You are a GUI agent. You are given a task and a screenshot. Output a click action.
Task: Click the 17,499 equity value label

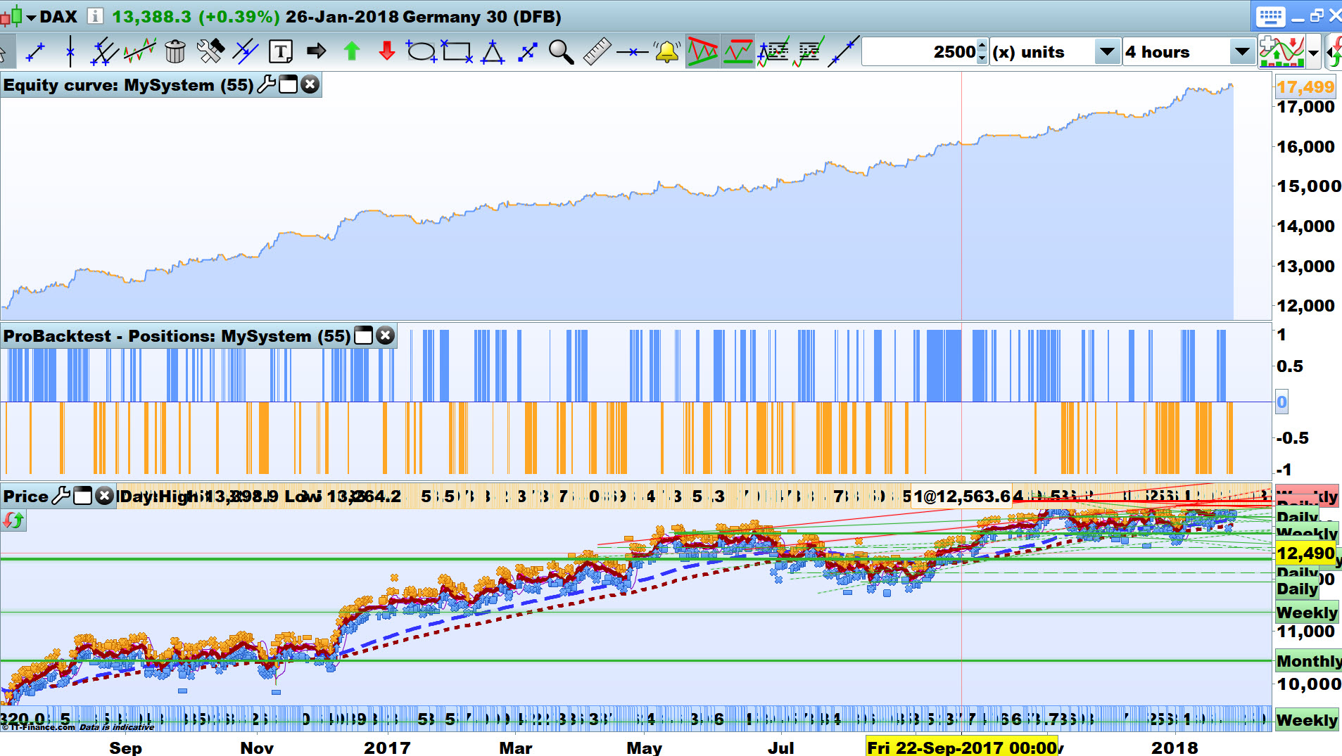pyautogui.click(x=1305, y=87)
